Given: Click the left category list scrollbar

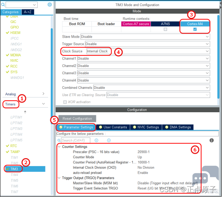Looking at the screenshot, I should tap(52, 76).
